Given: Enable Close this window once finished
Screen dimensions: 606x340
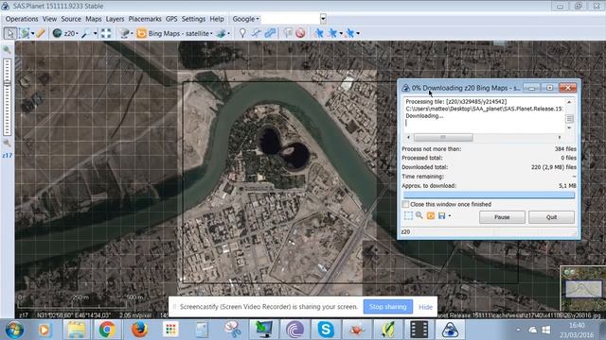Looking at the screenshot, I should [x=405, y=204].
